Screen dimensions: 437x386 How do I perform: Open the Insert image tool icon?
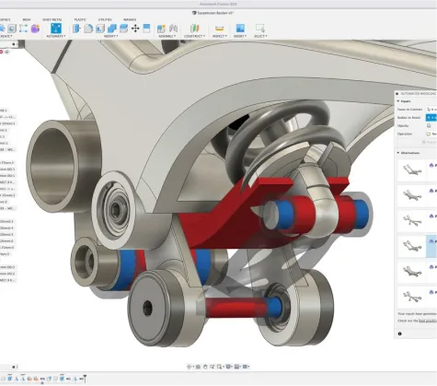tap(240, 29)
